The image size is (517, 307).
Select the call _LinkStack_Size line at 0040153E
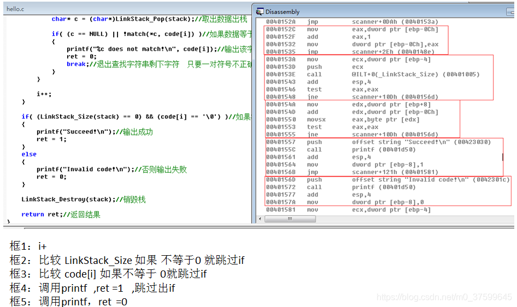click(x=373, y=74)
